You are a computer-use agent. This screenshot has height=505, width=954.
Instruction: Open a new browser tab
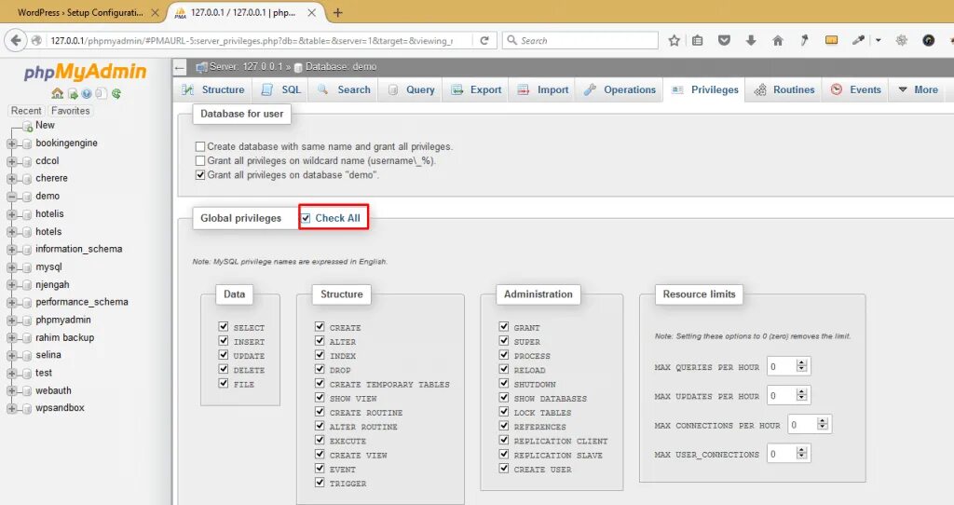pos(338,12)
